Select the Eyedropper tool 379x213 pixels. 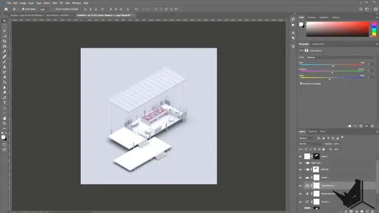[x=4, y=51]
